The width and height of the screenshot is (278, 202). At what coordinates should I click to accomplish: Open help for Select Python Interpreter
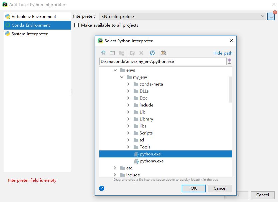[x=102, y=188]
